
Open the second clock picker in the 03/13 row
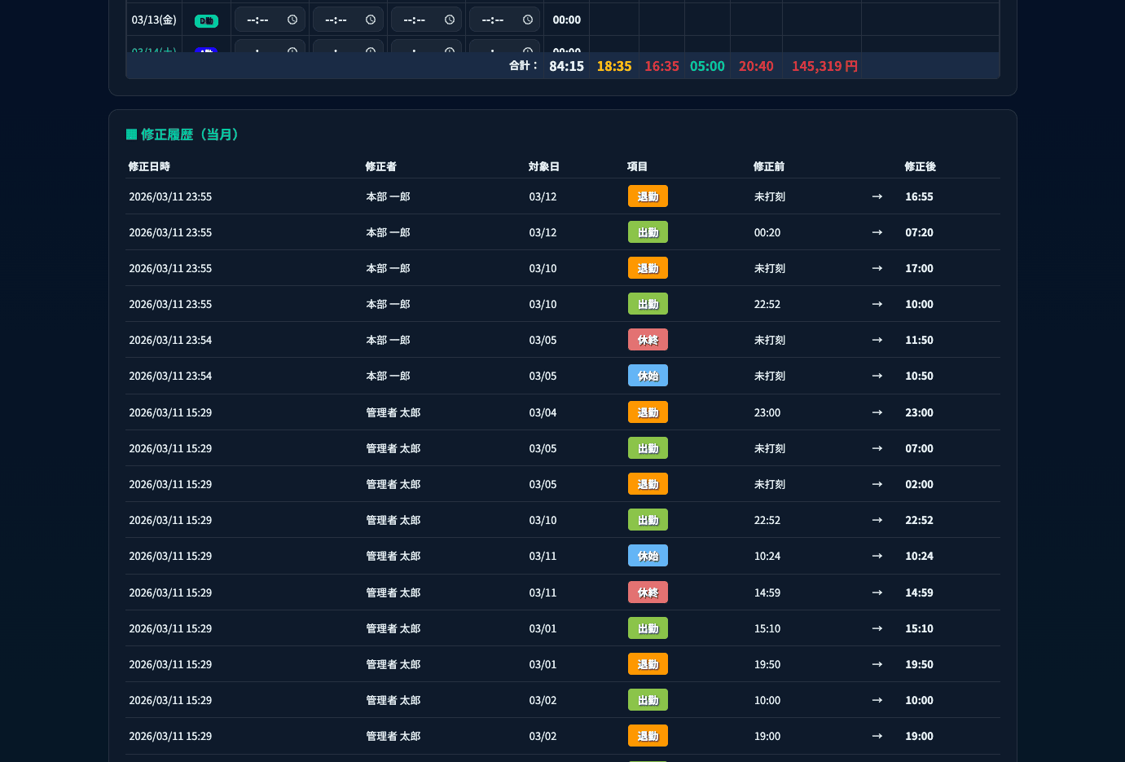(x=371, y=20)
